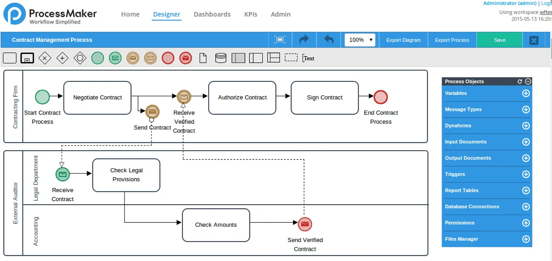The height and width of the screenshot is (261, 552).
Task: Switch to the Dashboards tab
Action: pos(212,14)
